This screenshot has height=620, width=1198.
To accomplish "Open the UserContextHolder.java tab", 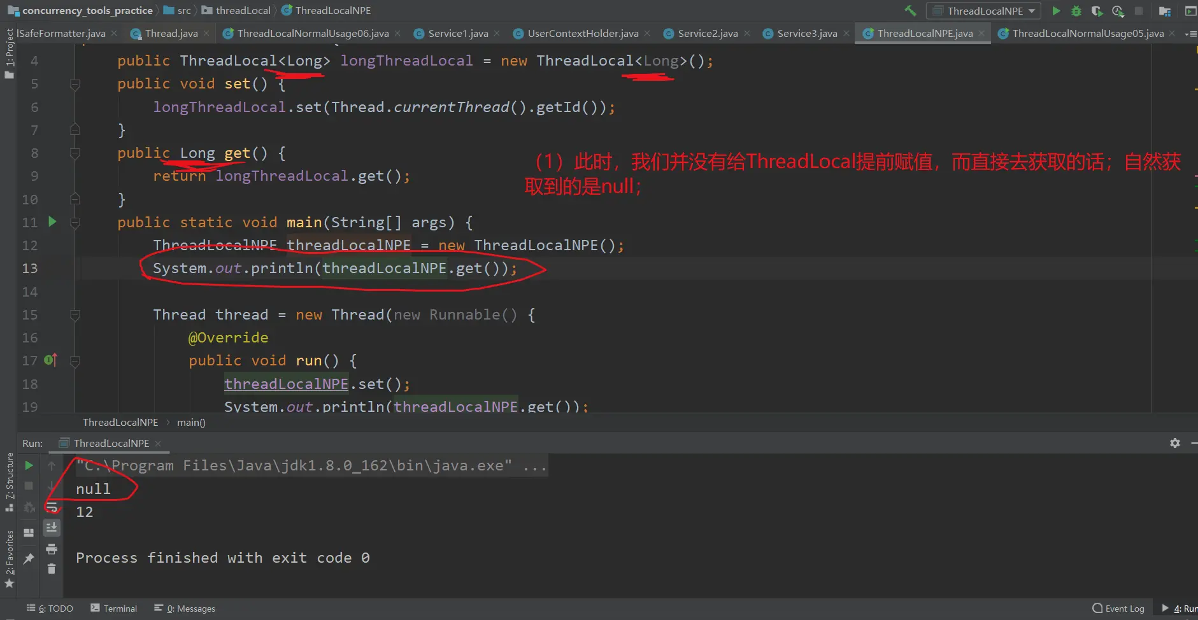I will pos(583,33).
